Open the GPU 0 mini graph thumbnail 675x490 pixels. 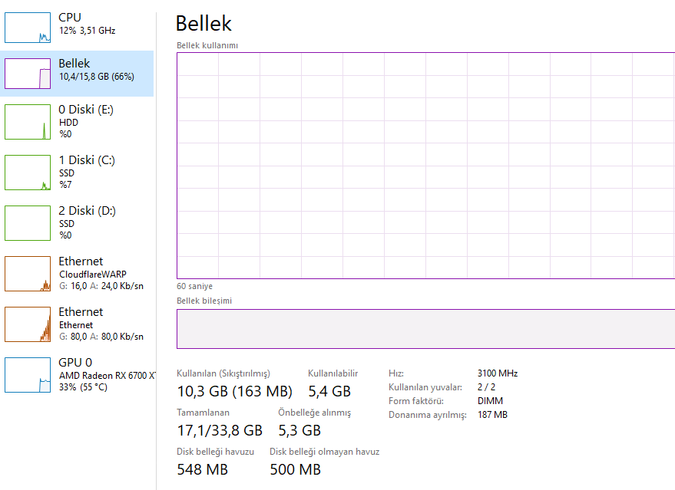[x=26, y=375]
